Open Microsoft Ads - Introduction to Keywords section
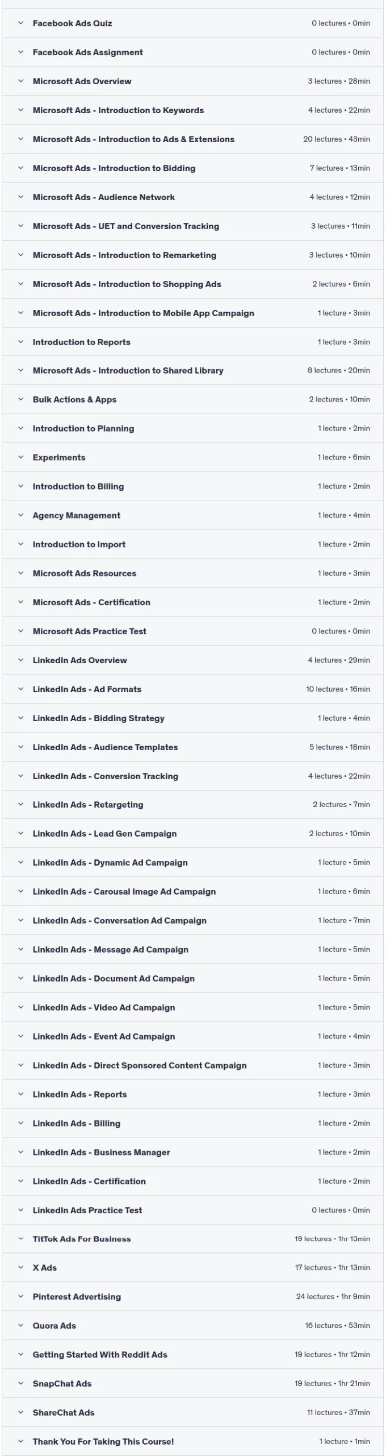The width and height of the screenshot is (386, 1456). 192,110
